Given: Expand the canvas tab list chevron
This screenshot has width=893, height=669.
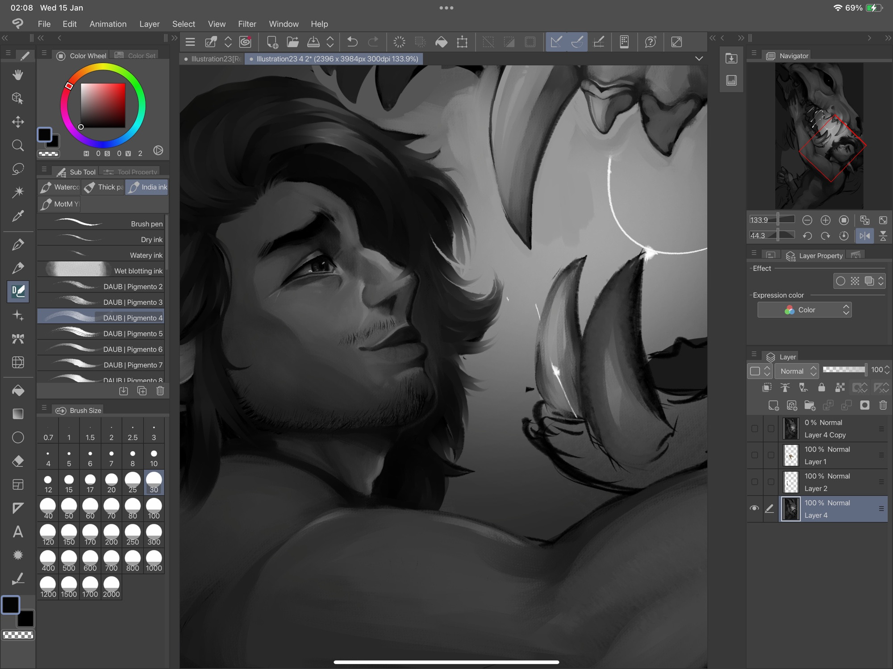Looking at the screenshot, I should 699,58.
